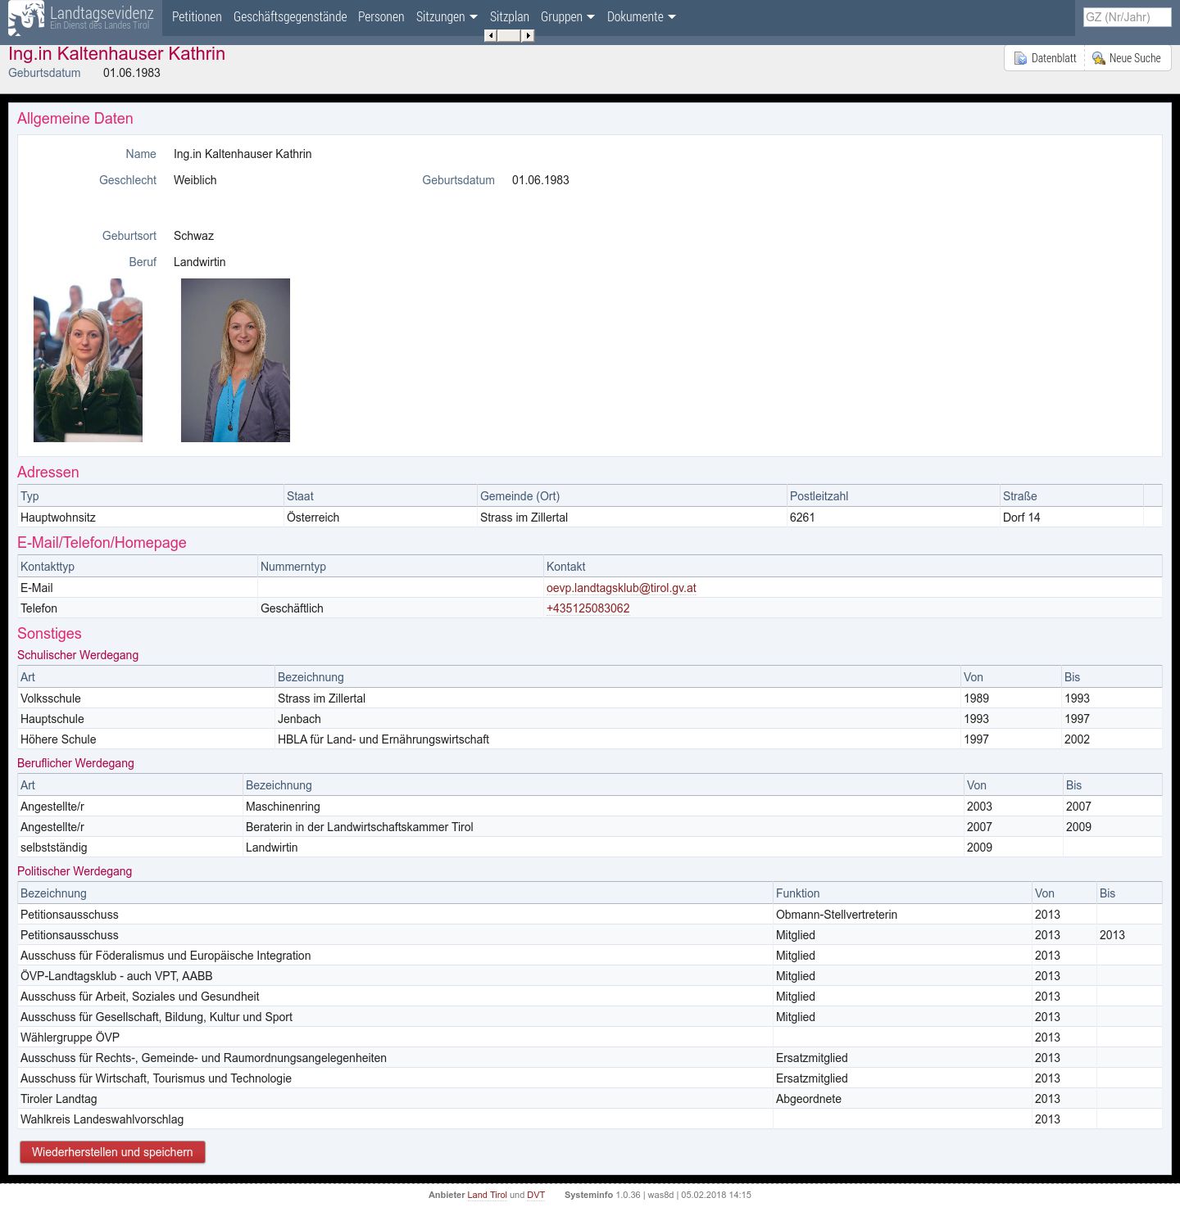Click the phone number +435125083062
This screenshot has width=1180, height=1207.
588,608
